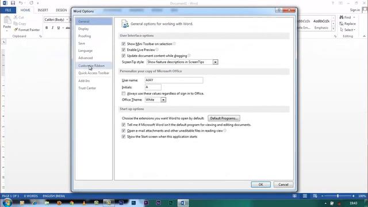Switch to Print Layout view in status bar
Screen dimensions: 368x207
click(x=305, y=196)
